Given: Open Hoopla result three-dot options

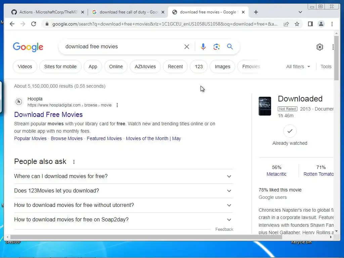Looking at the screenshot, I should tap(117, 105).
